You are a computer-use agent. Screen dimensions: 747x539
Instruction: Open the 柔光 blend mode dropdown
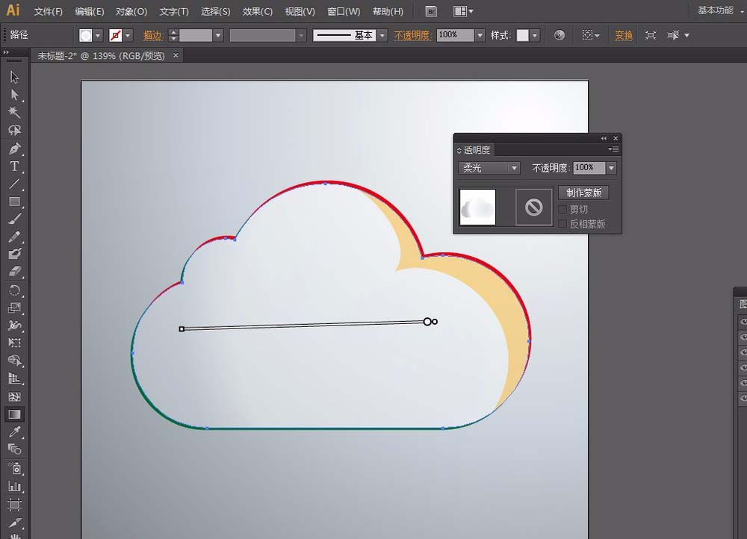489,168
